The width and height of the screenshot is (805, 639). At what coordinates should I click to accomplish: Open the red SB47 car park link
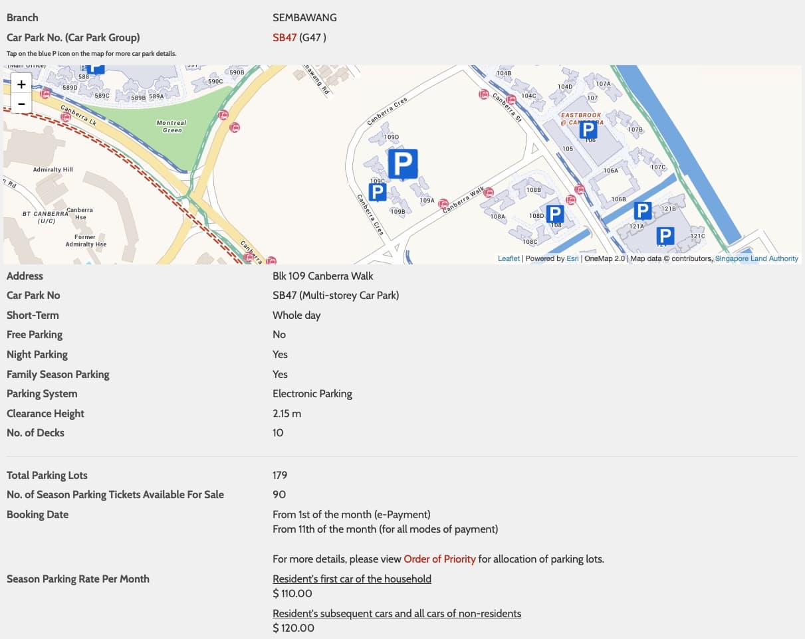pos(285,37)
